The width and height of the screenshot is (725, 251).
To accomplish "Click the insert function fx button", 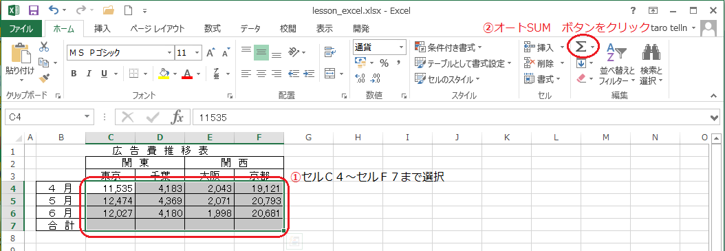I will (x=177, y=118).
